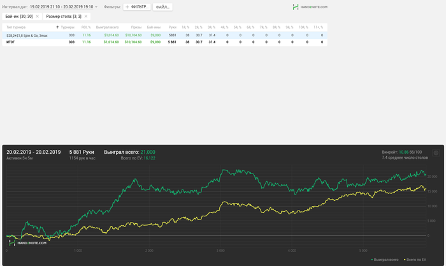Viewport: 446px width, 266px height.
Task: Click the Hand2Note logo at top right
Action: pos(310,7)
